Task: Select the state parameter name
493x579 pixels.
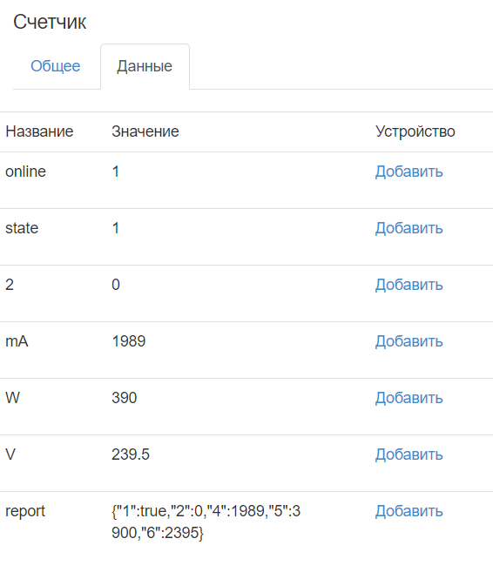Action: [22, 228]
